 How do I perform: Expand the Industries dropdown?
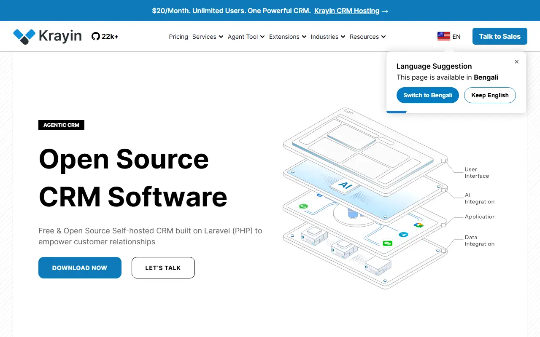[x=328, y=37]
